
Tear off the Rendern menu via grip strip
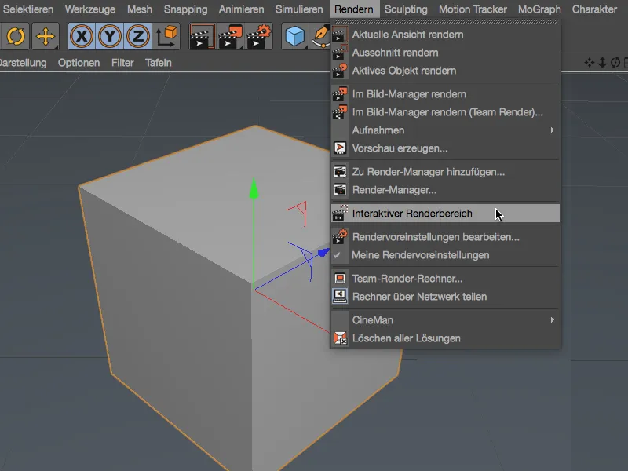445,21
